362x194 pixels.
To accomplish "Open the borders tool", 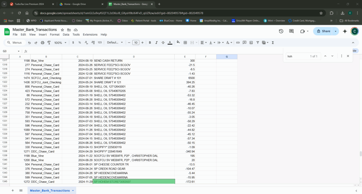I will [x=185, y=43].
